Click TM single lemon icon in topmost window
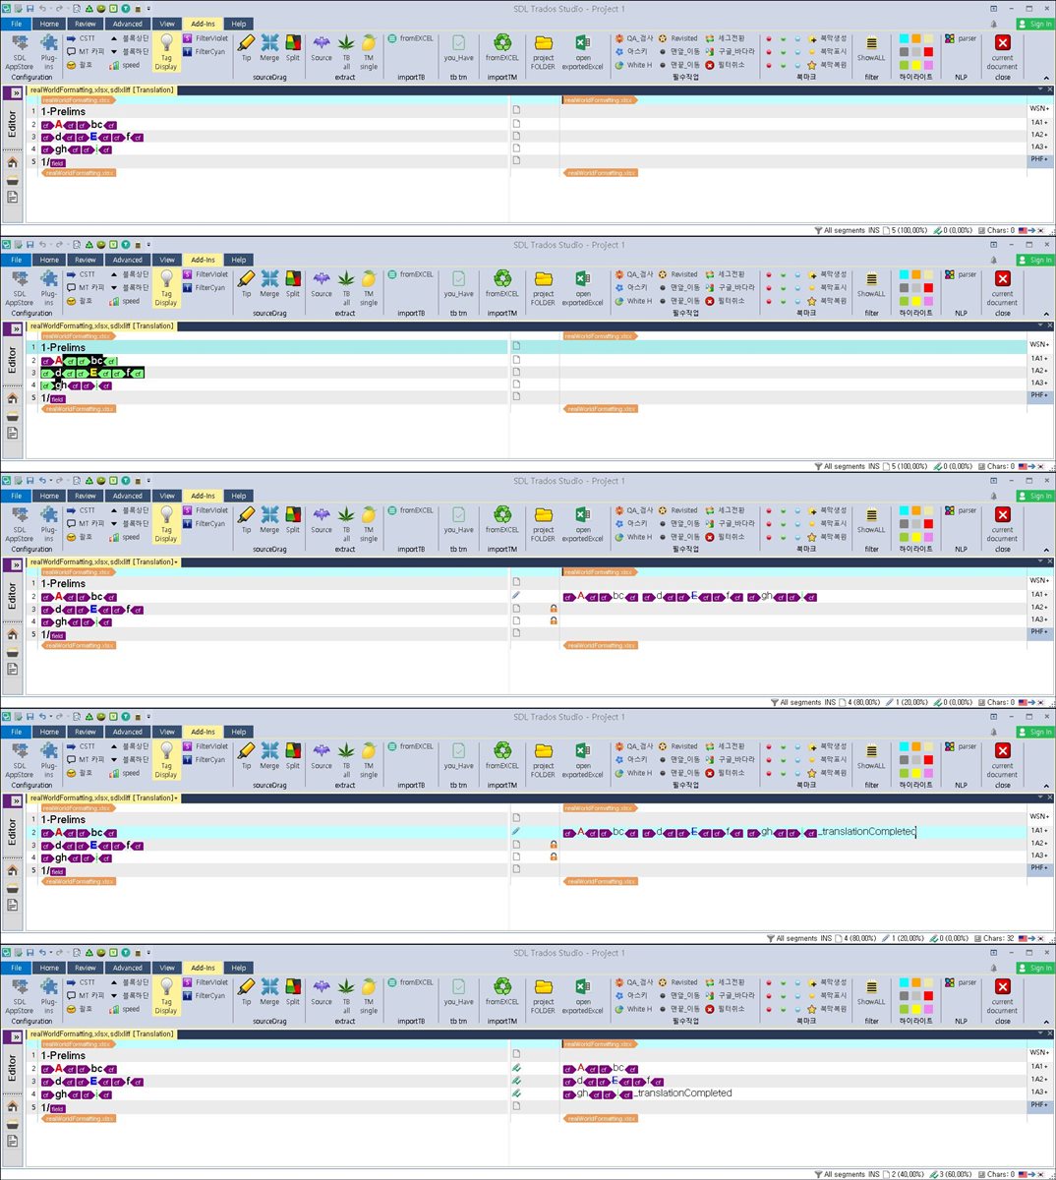Viewport: 1056px width, 1180px height. coord(369,51)
